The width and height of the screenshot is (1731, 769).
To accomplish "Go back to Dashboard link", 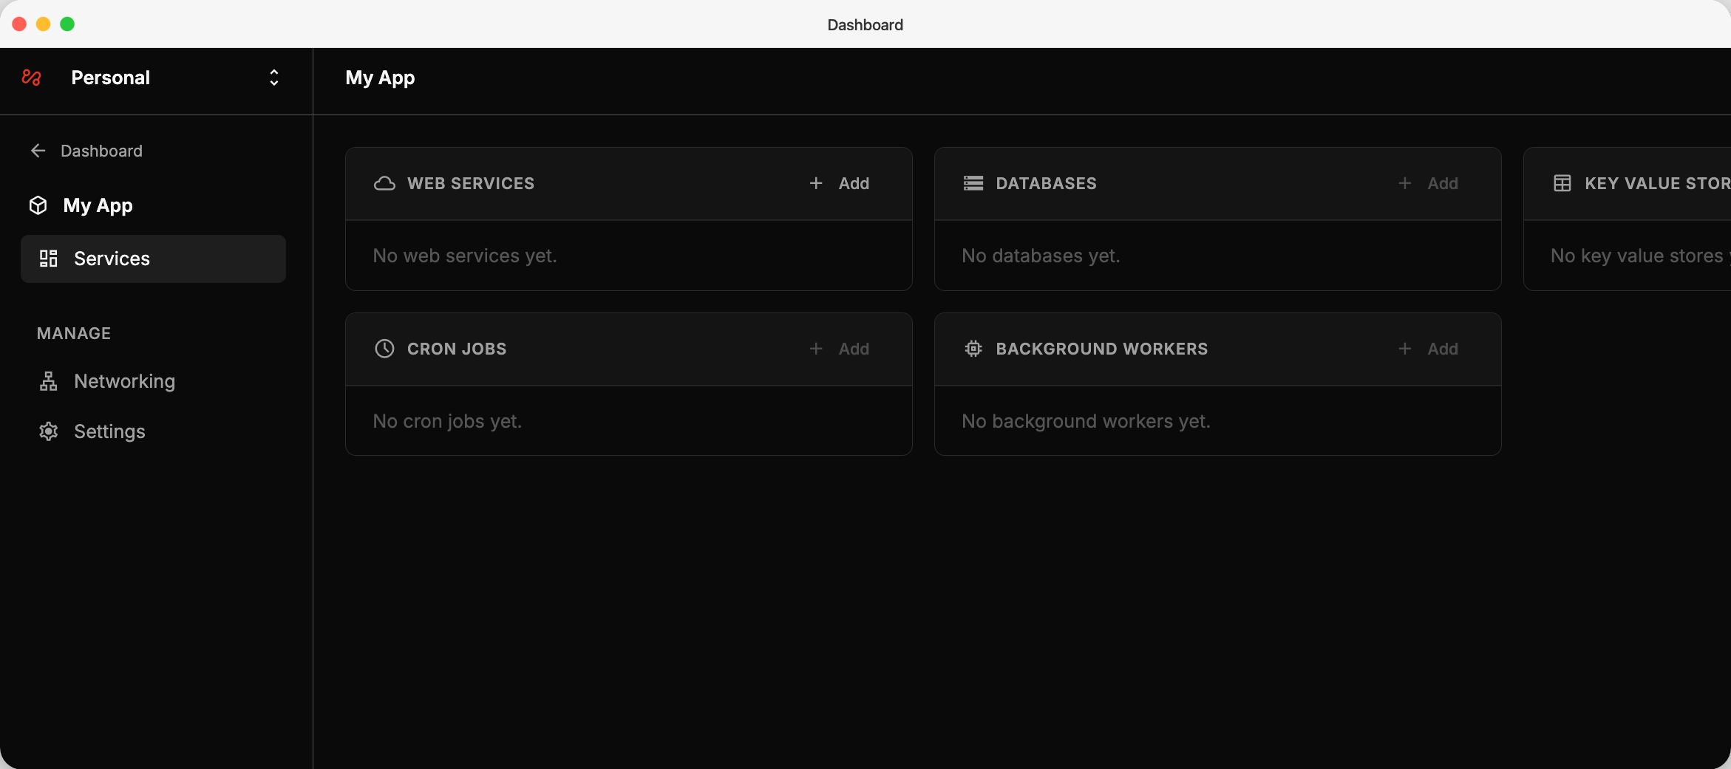I will pyautogui.click(x=101, y=151).
